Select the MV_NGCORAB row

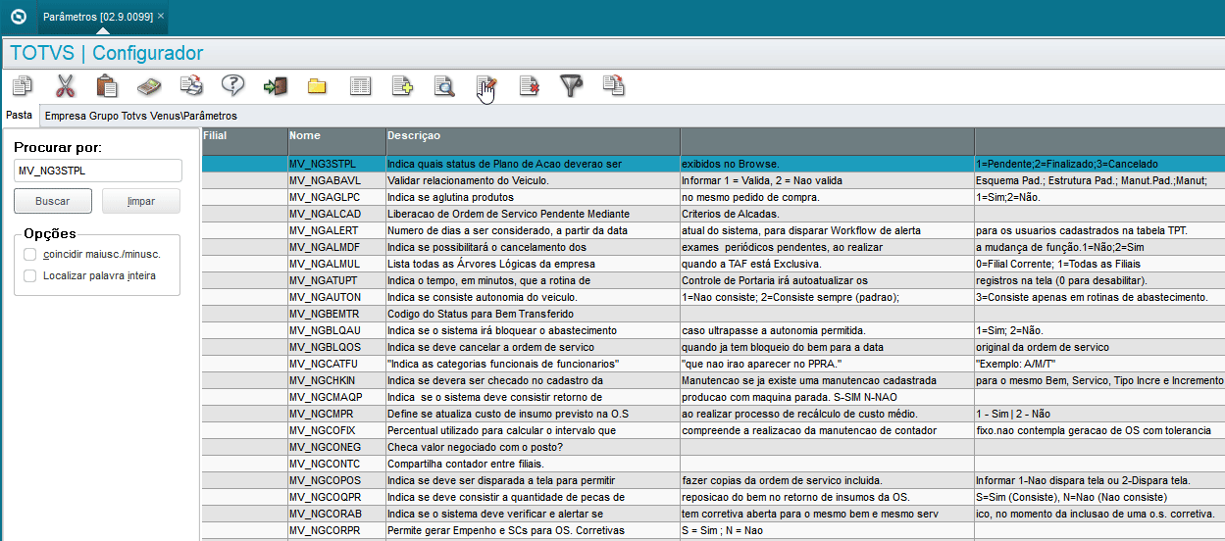point(713,514)
